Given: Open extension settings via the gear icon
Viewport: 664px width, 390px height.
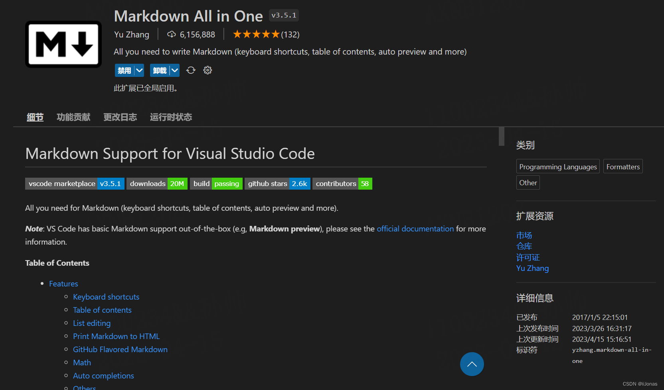Looking at the screenshot, I should [x=207, y=70].
